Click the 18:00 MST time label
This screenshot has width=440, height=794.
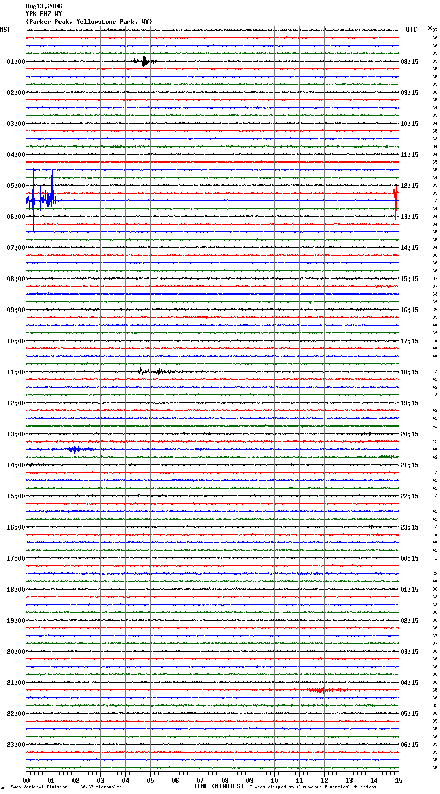[16, 590]
